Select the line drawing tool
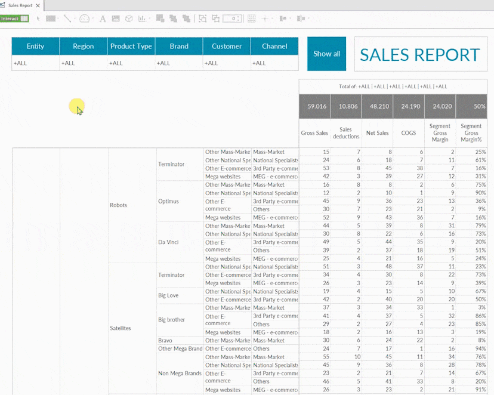The height and width of the screenshot is (395, 494). tap(67, 18)
